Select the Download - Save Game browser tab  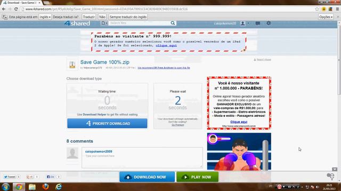21,3
